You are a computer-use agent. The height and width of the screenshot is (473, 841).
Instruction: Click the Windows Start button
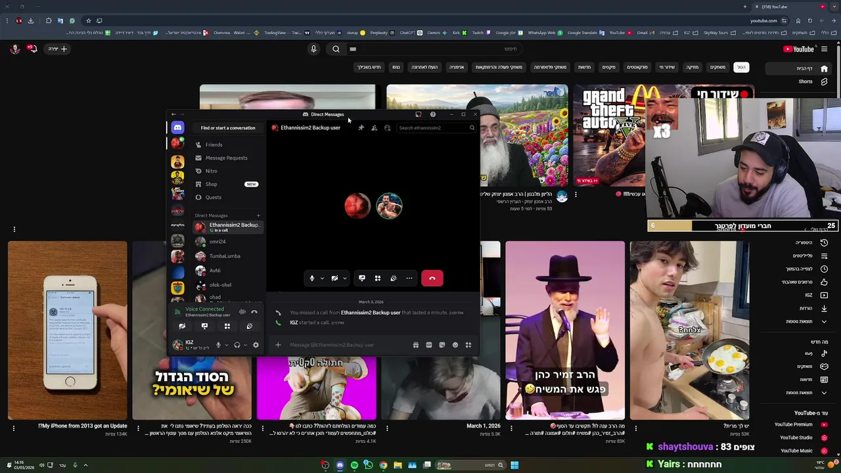514,465
